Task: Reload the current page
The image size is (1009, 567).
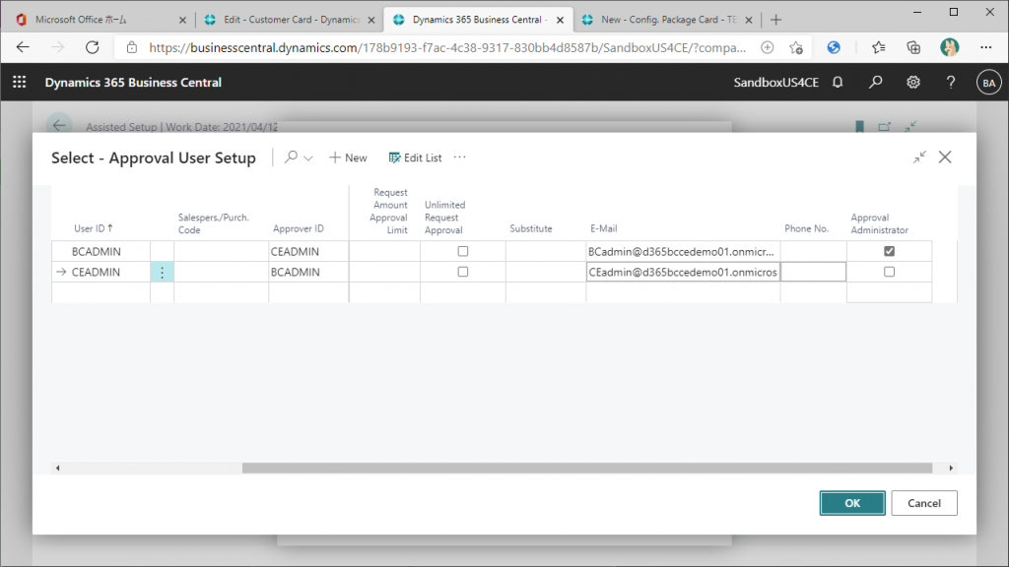Action: (x=93, y=47)
